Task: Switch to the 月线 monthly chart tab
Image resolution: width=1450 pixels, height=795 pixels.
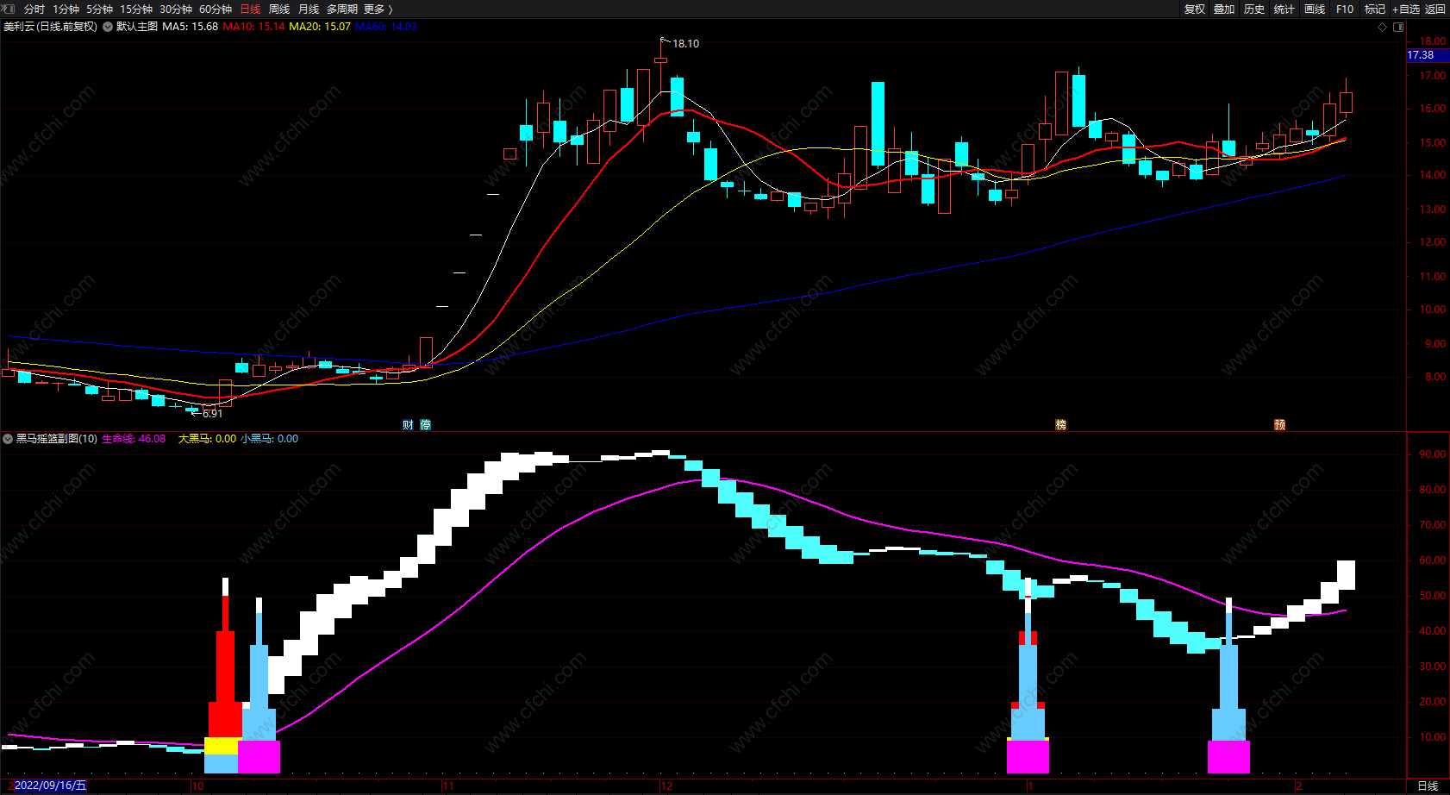Action: (x=309, y=9)
